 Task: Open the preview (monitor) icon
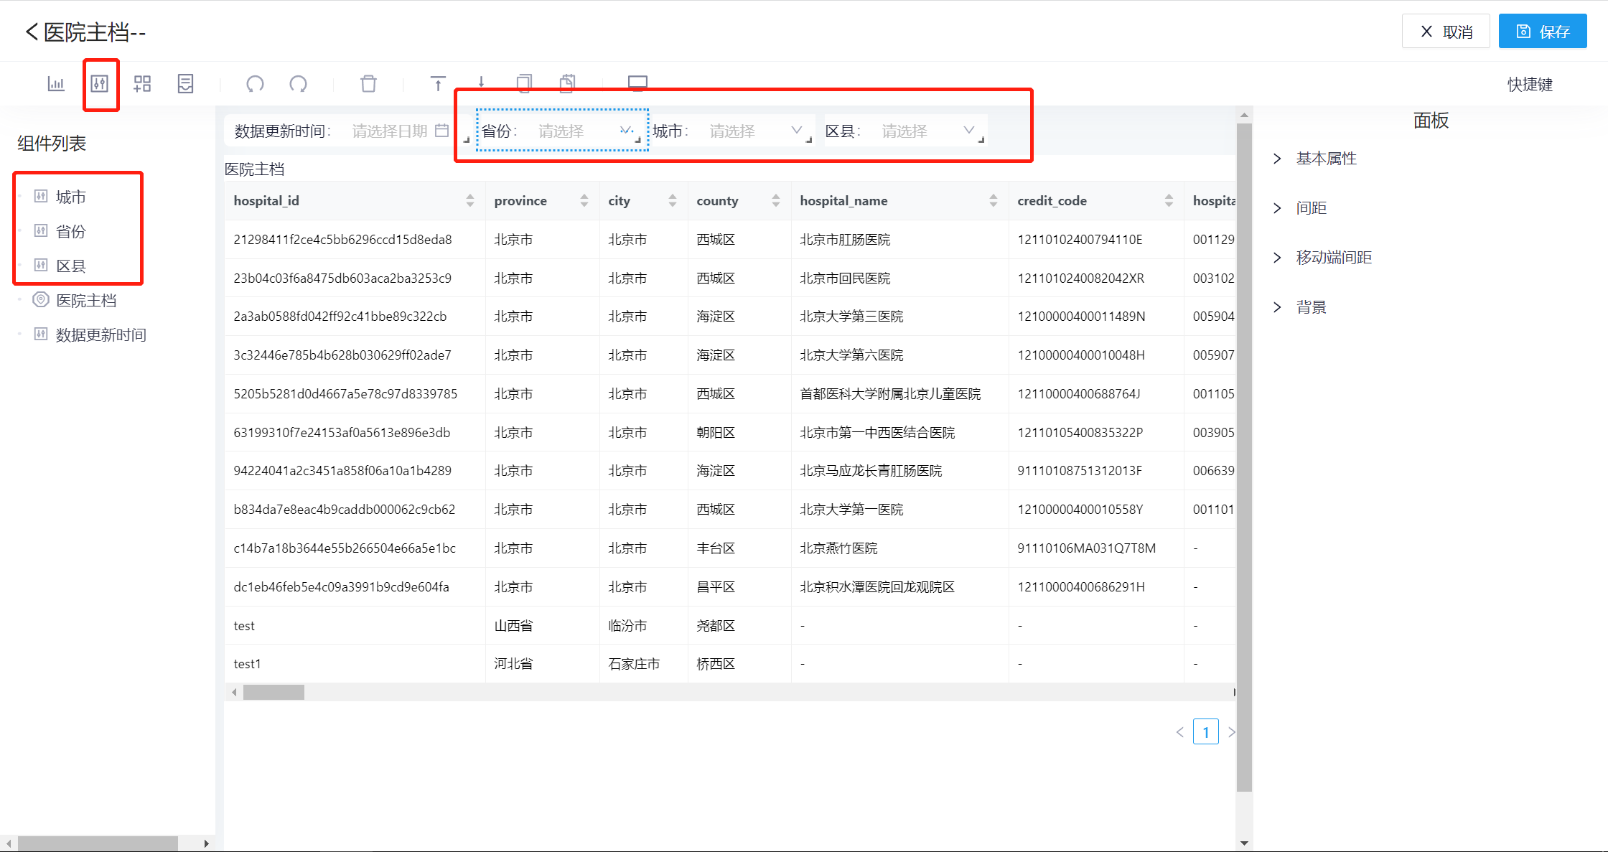point(637,83)
